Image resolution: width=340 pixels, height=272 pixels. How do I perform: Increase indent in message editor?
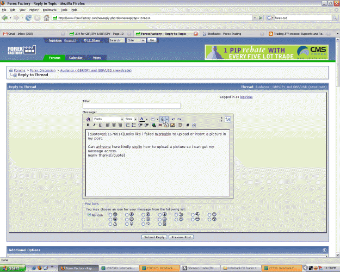point(146,125)
